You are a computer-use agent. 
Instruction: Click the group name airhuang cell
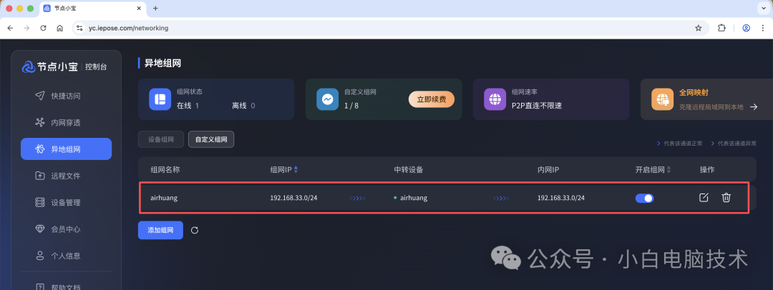tap(164, 198)
